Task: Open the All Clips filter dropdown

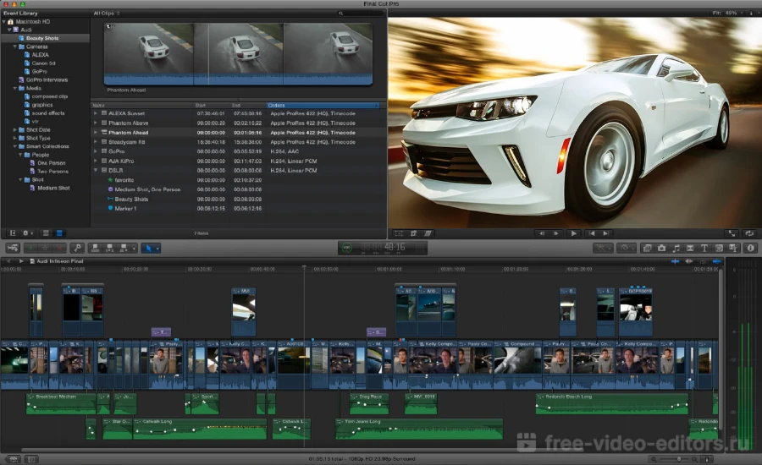Action: [107, 14]
